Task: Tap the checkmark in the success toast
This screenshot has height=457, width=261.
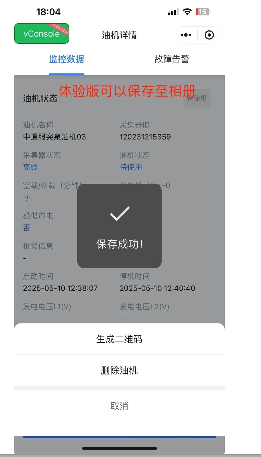Action: tap(120, 213)
